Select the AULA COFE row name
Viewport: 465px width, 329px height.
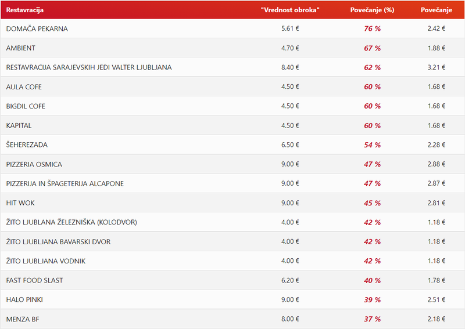coord(24,87)
